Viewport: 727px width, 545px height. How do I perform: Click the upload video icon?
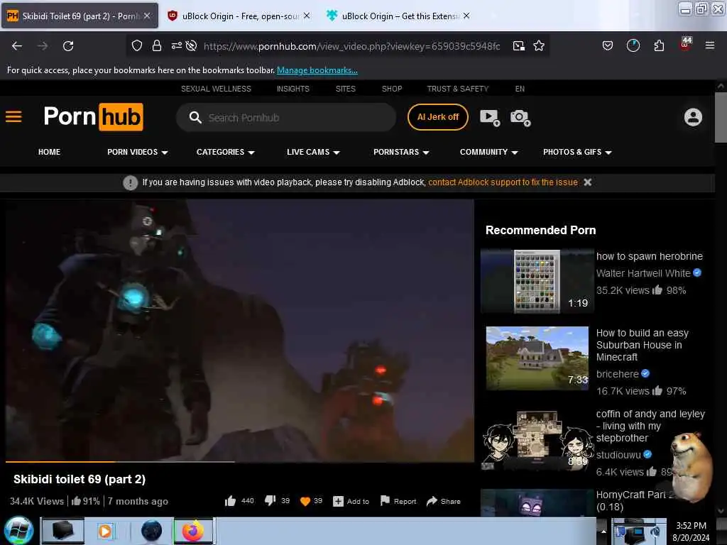(x=490, y=117)
